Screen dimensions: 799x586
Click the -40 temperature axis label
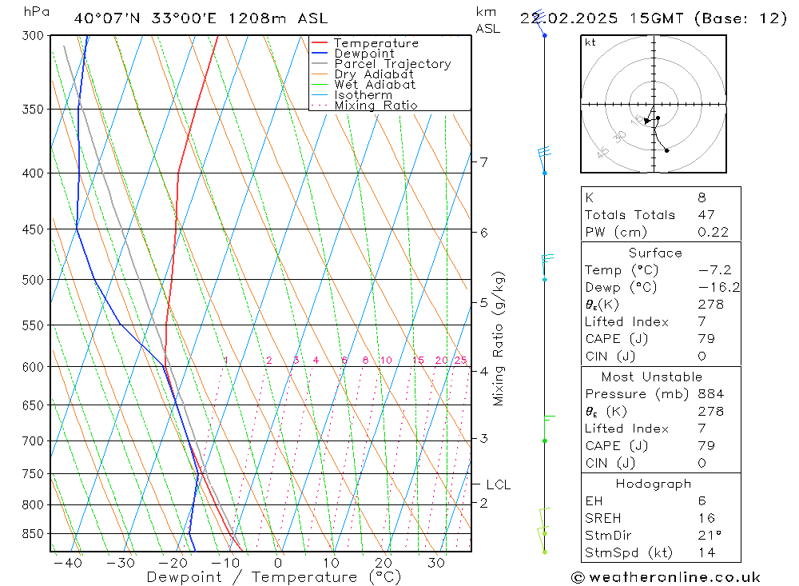pyautogui.click(x=67, y=563)
